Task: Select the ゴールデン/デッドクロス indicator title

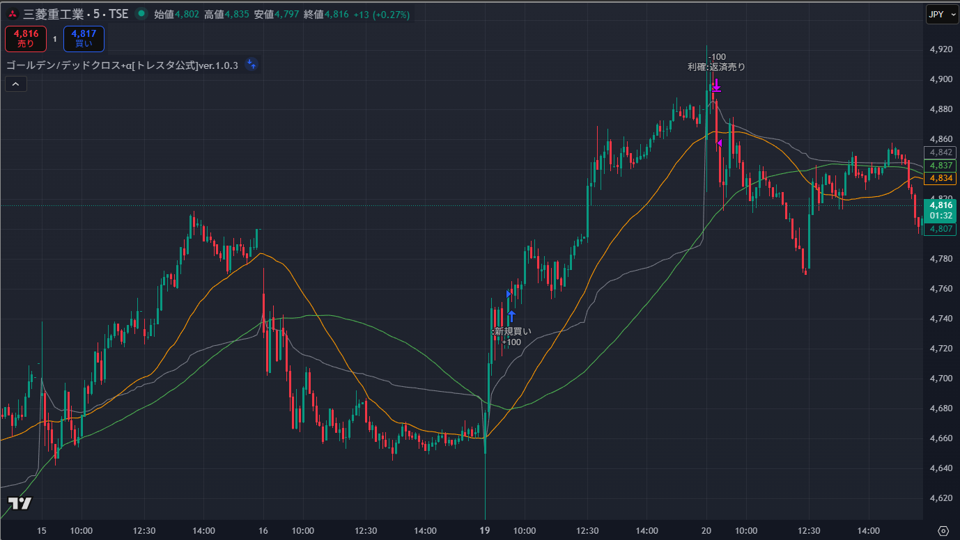Action: pos(122,65)
